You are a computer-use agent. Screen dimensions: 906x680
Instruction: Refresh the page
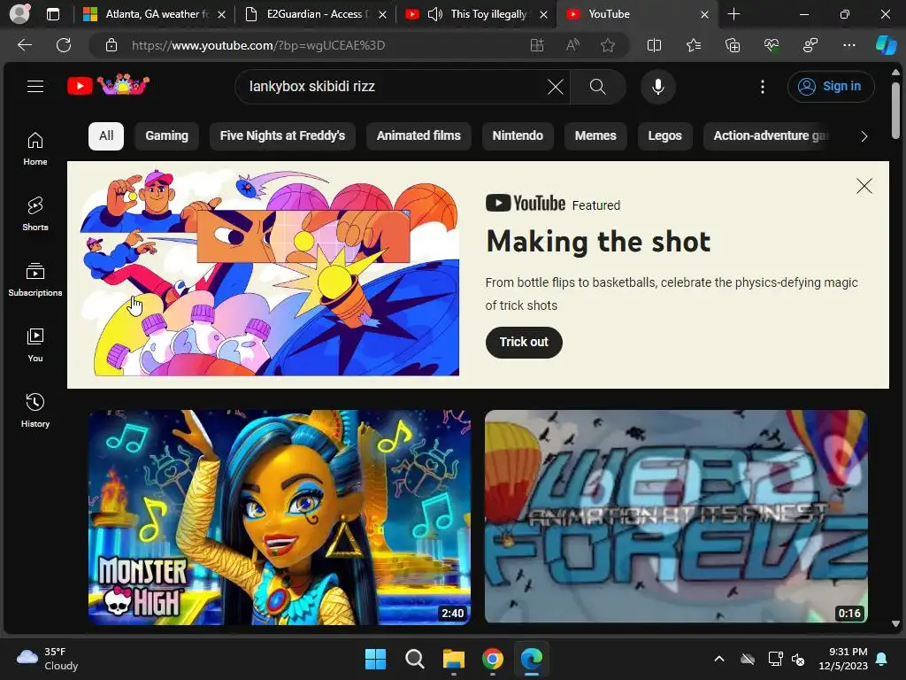[x=64, y=45]
